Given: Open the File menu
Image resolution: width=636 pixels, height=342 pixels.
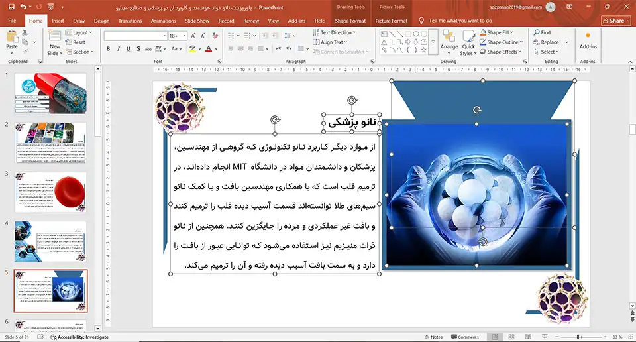Looking at the screenshot, I should tap(12, 21).
